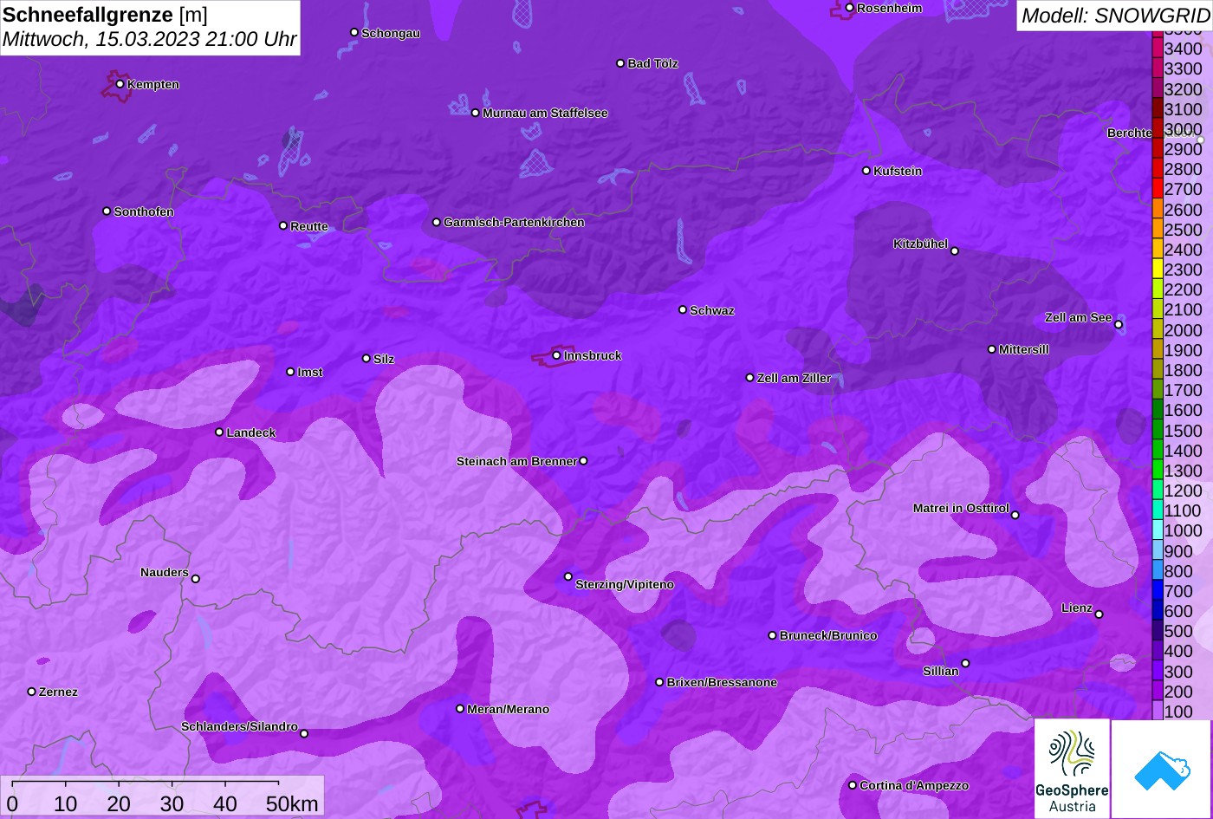Viewport: 1213px width, 819px height.
Task: Click the Meran/Merano label
Action: [x=509, y=709]
